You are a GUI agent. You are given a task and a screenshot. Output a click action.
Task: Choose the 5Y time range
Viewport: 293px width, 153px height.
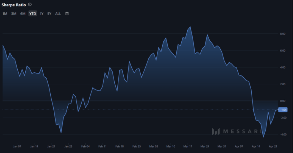pyautogui.click(x=49, y=14)
